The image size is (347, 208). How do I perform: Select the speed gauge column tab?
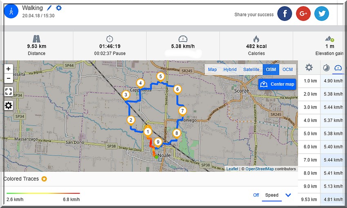[338, 68]
